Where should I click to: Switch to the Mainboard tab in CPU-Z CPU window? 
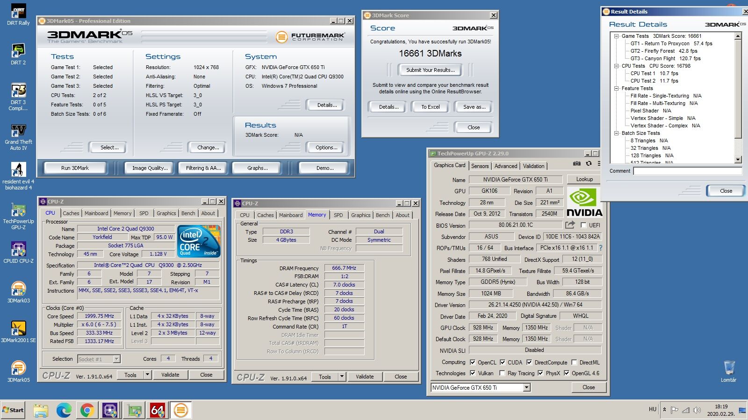tap(96, 213)
